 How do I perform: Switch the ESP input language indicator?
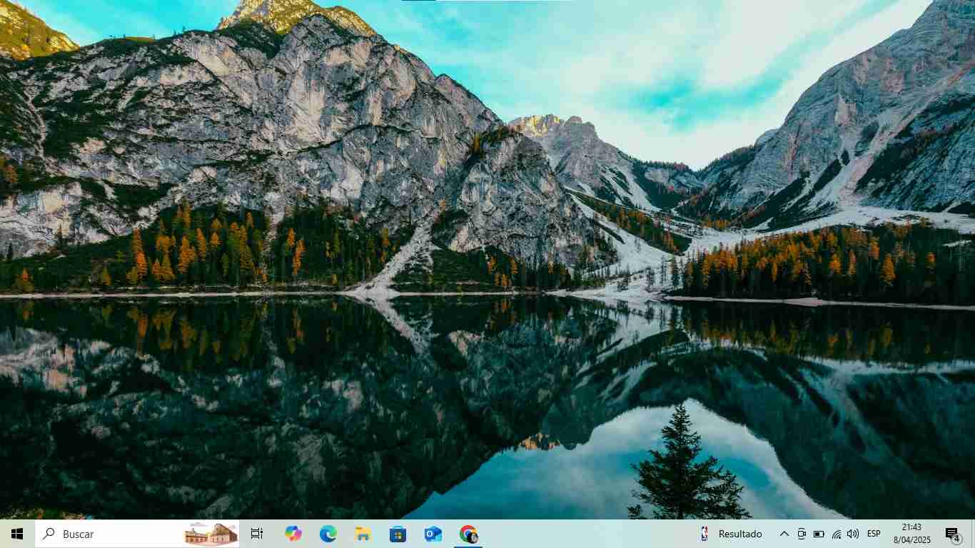click(x=874, y=534)
